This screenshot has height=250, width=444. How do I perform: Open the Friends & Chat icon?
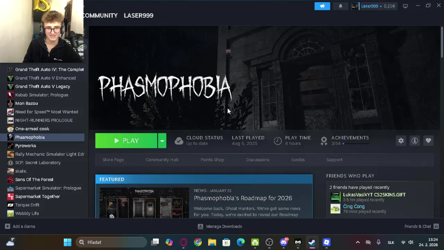click(x=436, y=226)
